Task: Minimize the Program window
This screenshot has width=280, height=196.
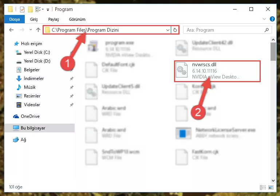Action: click(x=235, y=9)
